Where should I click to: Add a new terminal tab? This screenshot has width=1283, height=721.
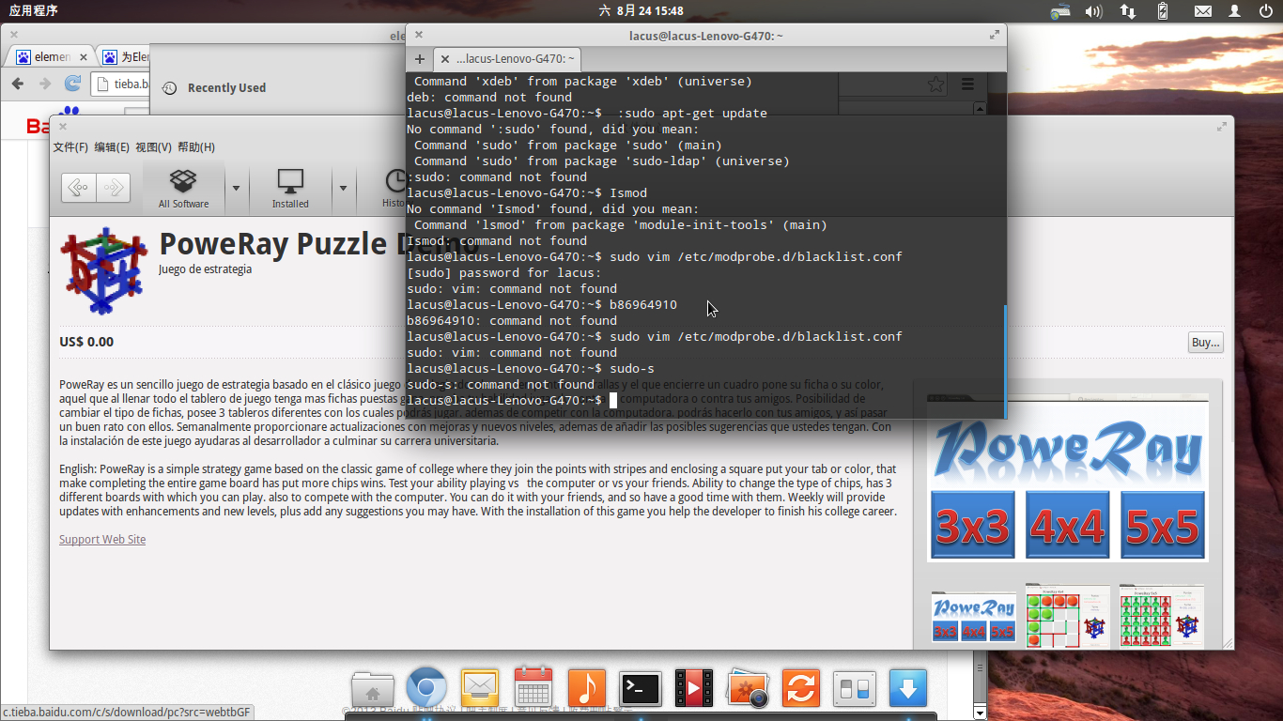tap(420, 58)
